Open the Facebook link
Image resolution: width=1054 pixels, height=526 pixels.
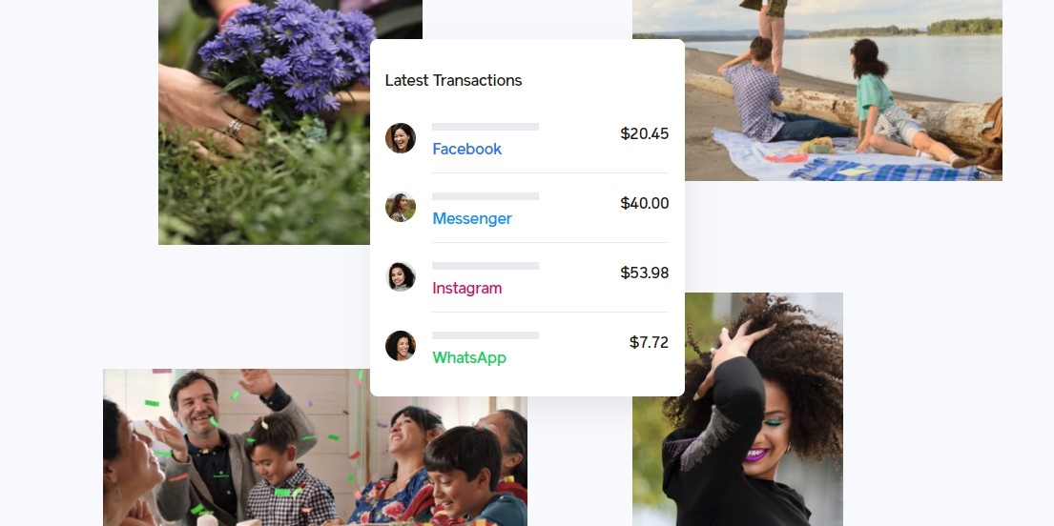pos(467,150)
